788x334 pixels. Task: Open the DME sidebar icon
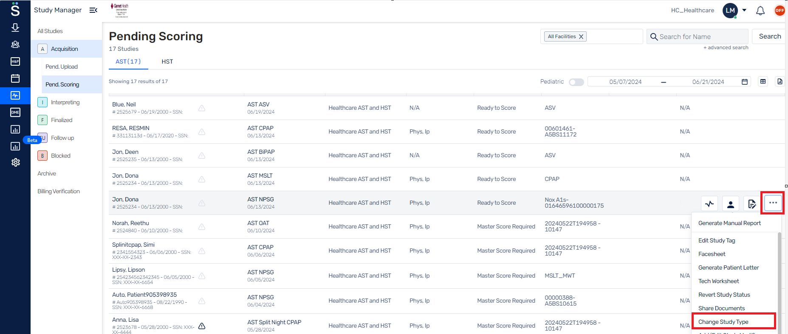[x=15, y=112]
